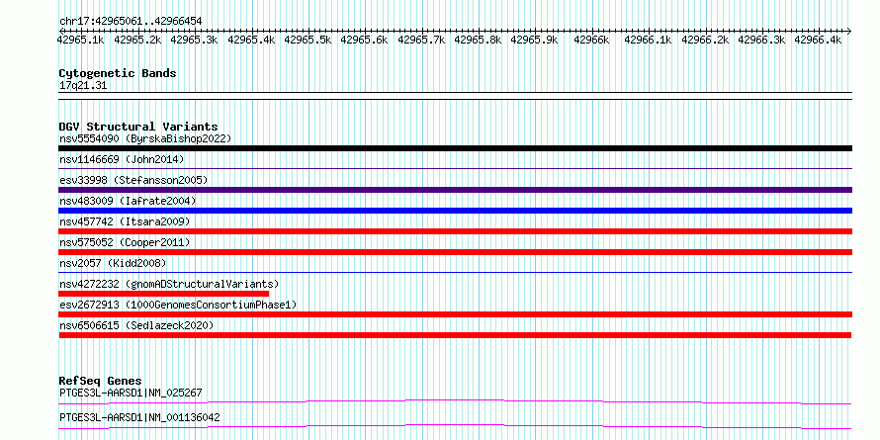The height and width of the screenshot is (440, 880).
Task: Select the thin blue nsv2057 variant line
Action: pos(455,272)
